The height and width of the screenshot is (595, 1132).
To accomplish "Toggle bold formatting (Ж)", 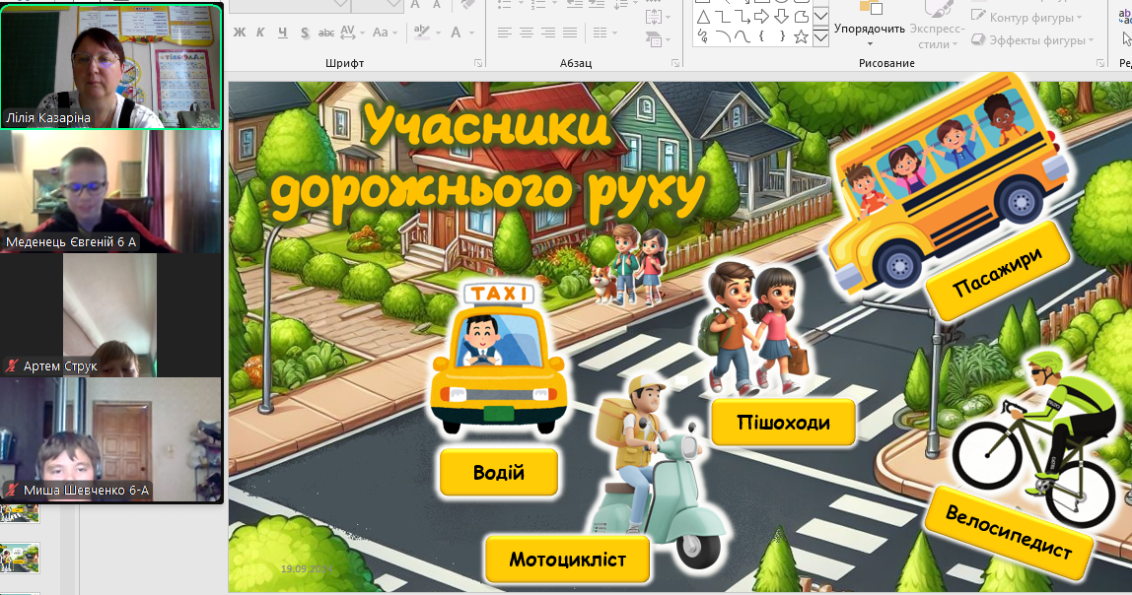I will coord(239,33).
